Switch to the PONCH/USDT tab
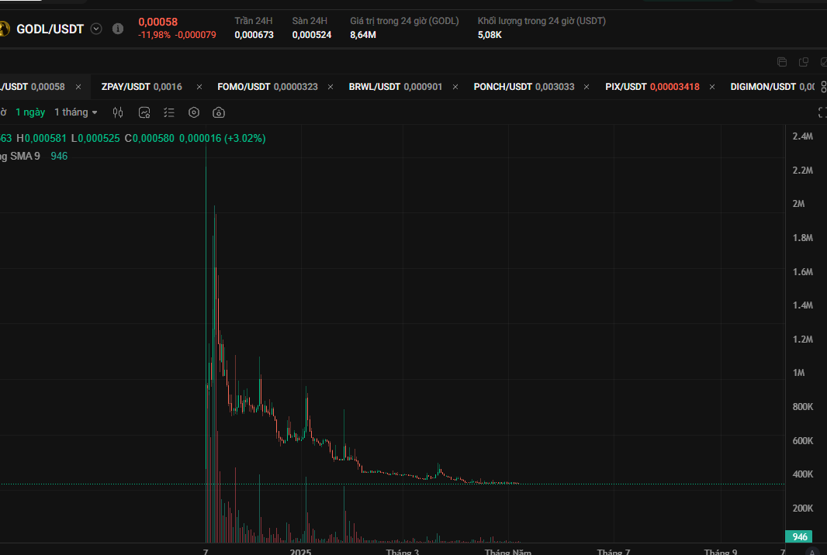 pyautogui.click(x=524, y=87)
